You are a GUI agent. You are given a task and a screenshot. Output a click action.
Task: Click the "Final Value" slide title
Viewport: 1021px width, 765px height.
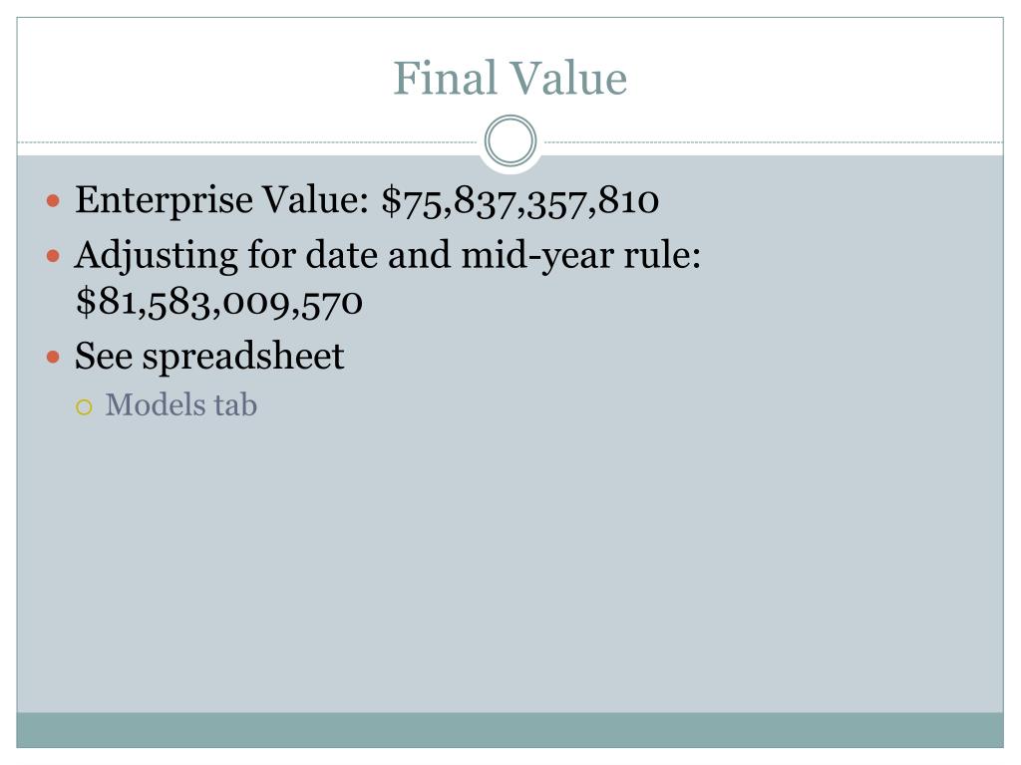(x=510, y=78)
